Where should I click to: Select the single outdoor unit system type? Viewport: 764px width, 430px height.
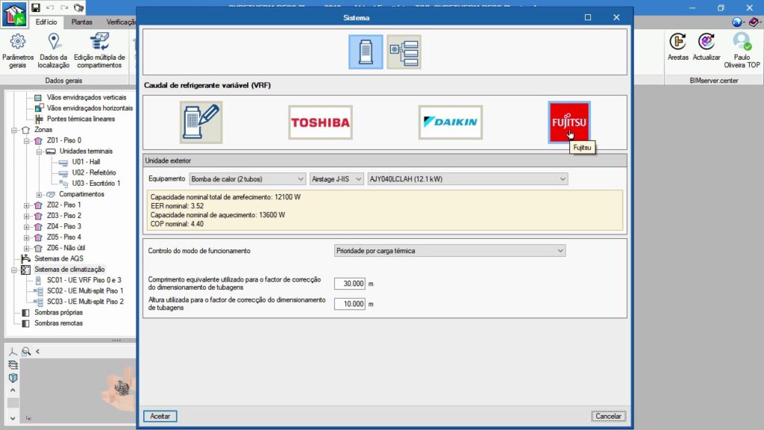tap(366, 52)
